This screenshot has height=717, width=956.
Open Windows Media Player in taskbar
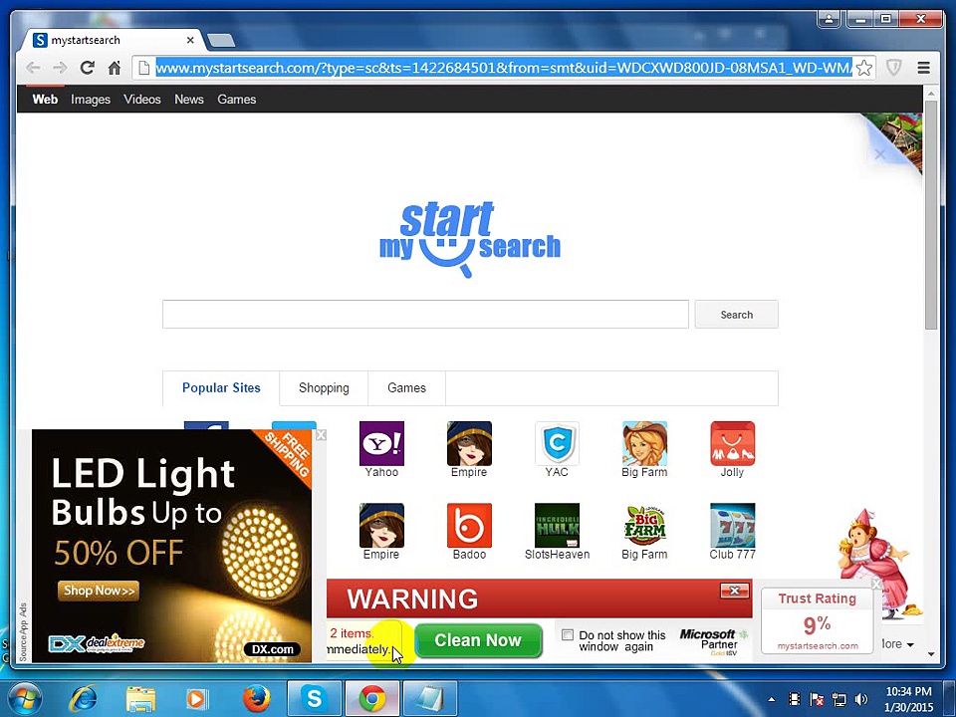(x=196, y=698)
